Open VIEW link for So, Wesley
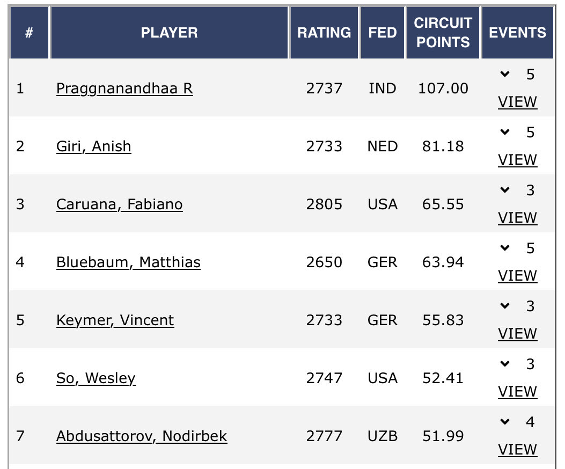 (517, 391)
